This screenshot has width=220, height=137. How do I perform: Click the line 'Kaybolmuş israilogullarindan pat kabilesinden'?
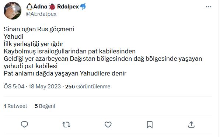pos(70,51)
